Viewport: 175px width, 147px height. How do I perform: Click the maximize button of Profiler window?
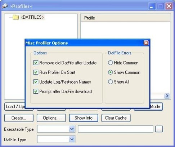click(161, 6)
